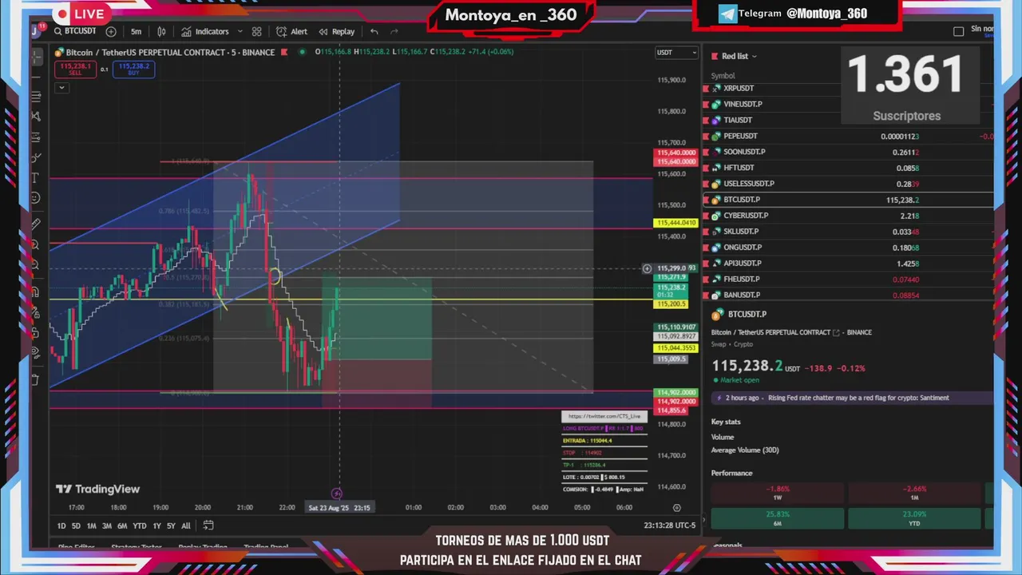The image size is (1022, 575).
Task: Select BANUSDT.P in the watchlist
Action: [849, 295]
